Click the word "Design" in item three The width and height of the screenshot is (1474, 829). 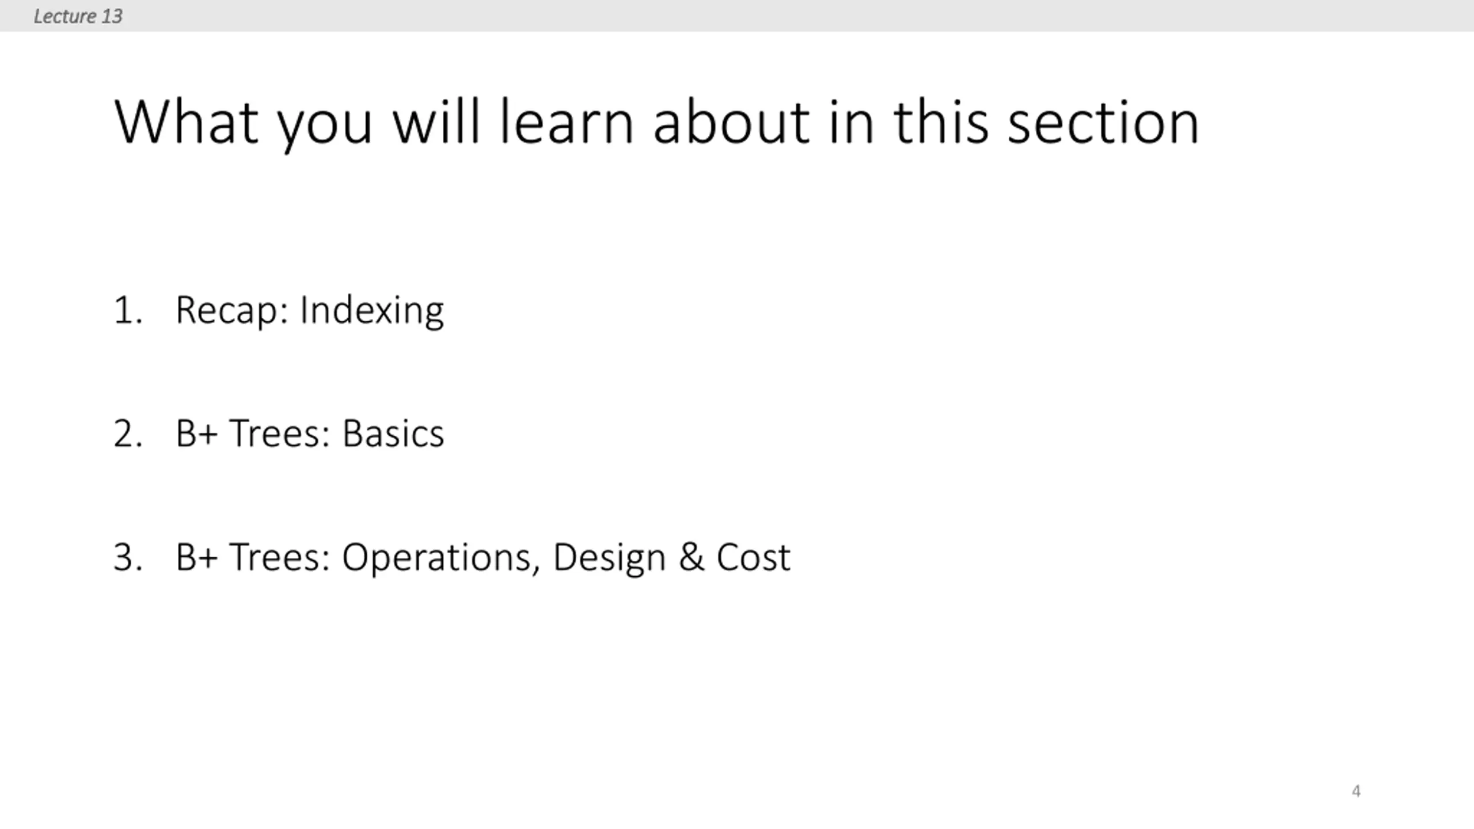609,557
